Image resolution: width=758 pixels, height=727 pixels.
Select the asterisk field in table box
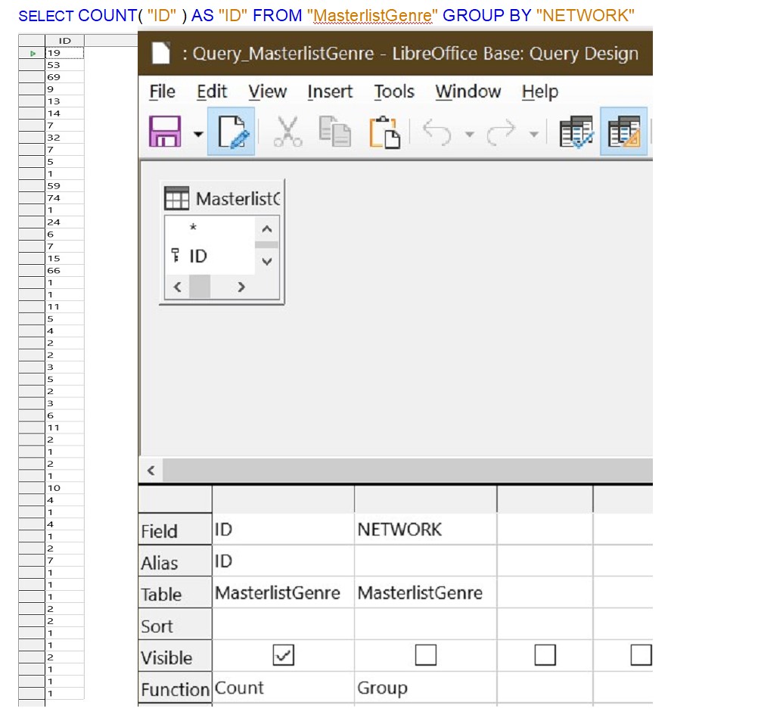point(193,227)
